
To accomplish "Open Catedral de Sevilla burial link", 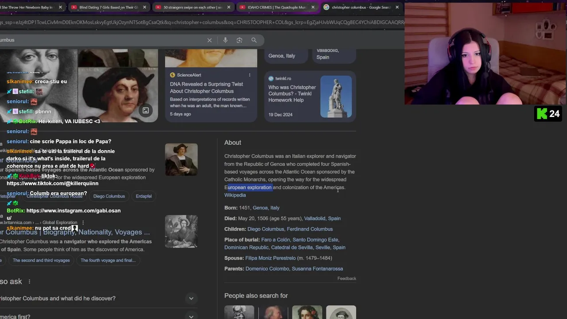I will tap(292, 248).
